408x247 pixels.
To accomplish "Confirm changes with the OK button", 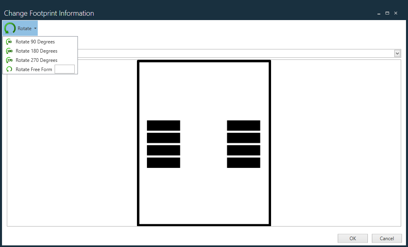I will coord(352,238).
